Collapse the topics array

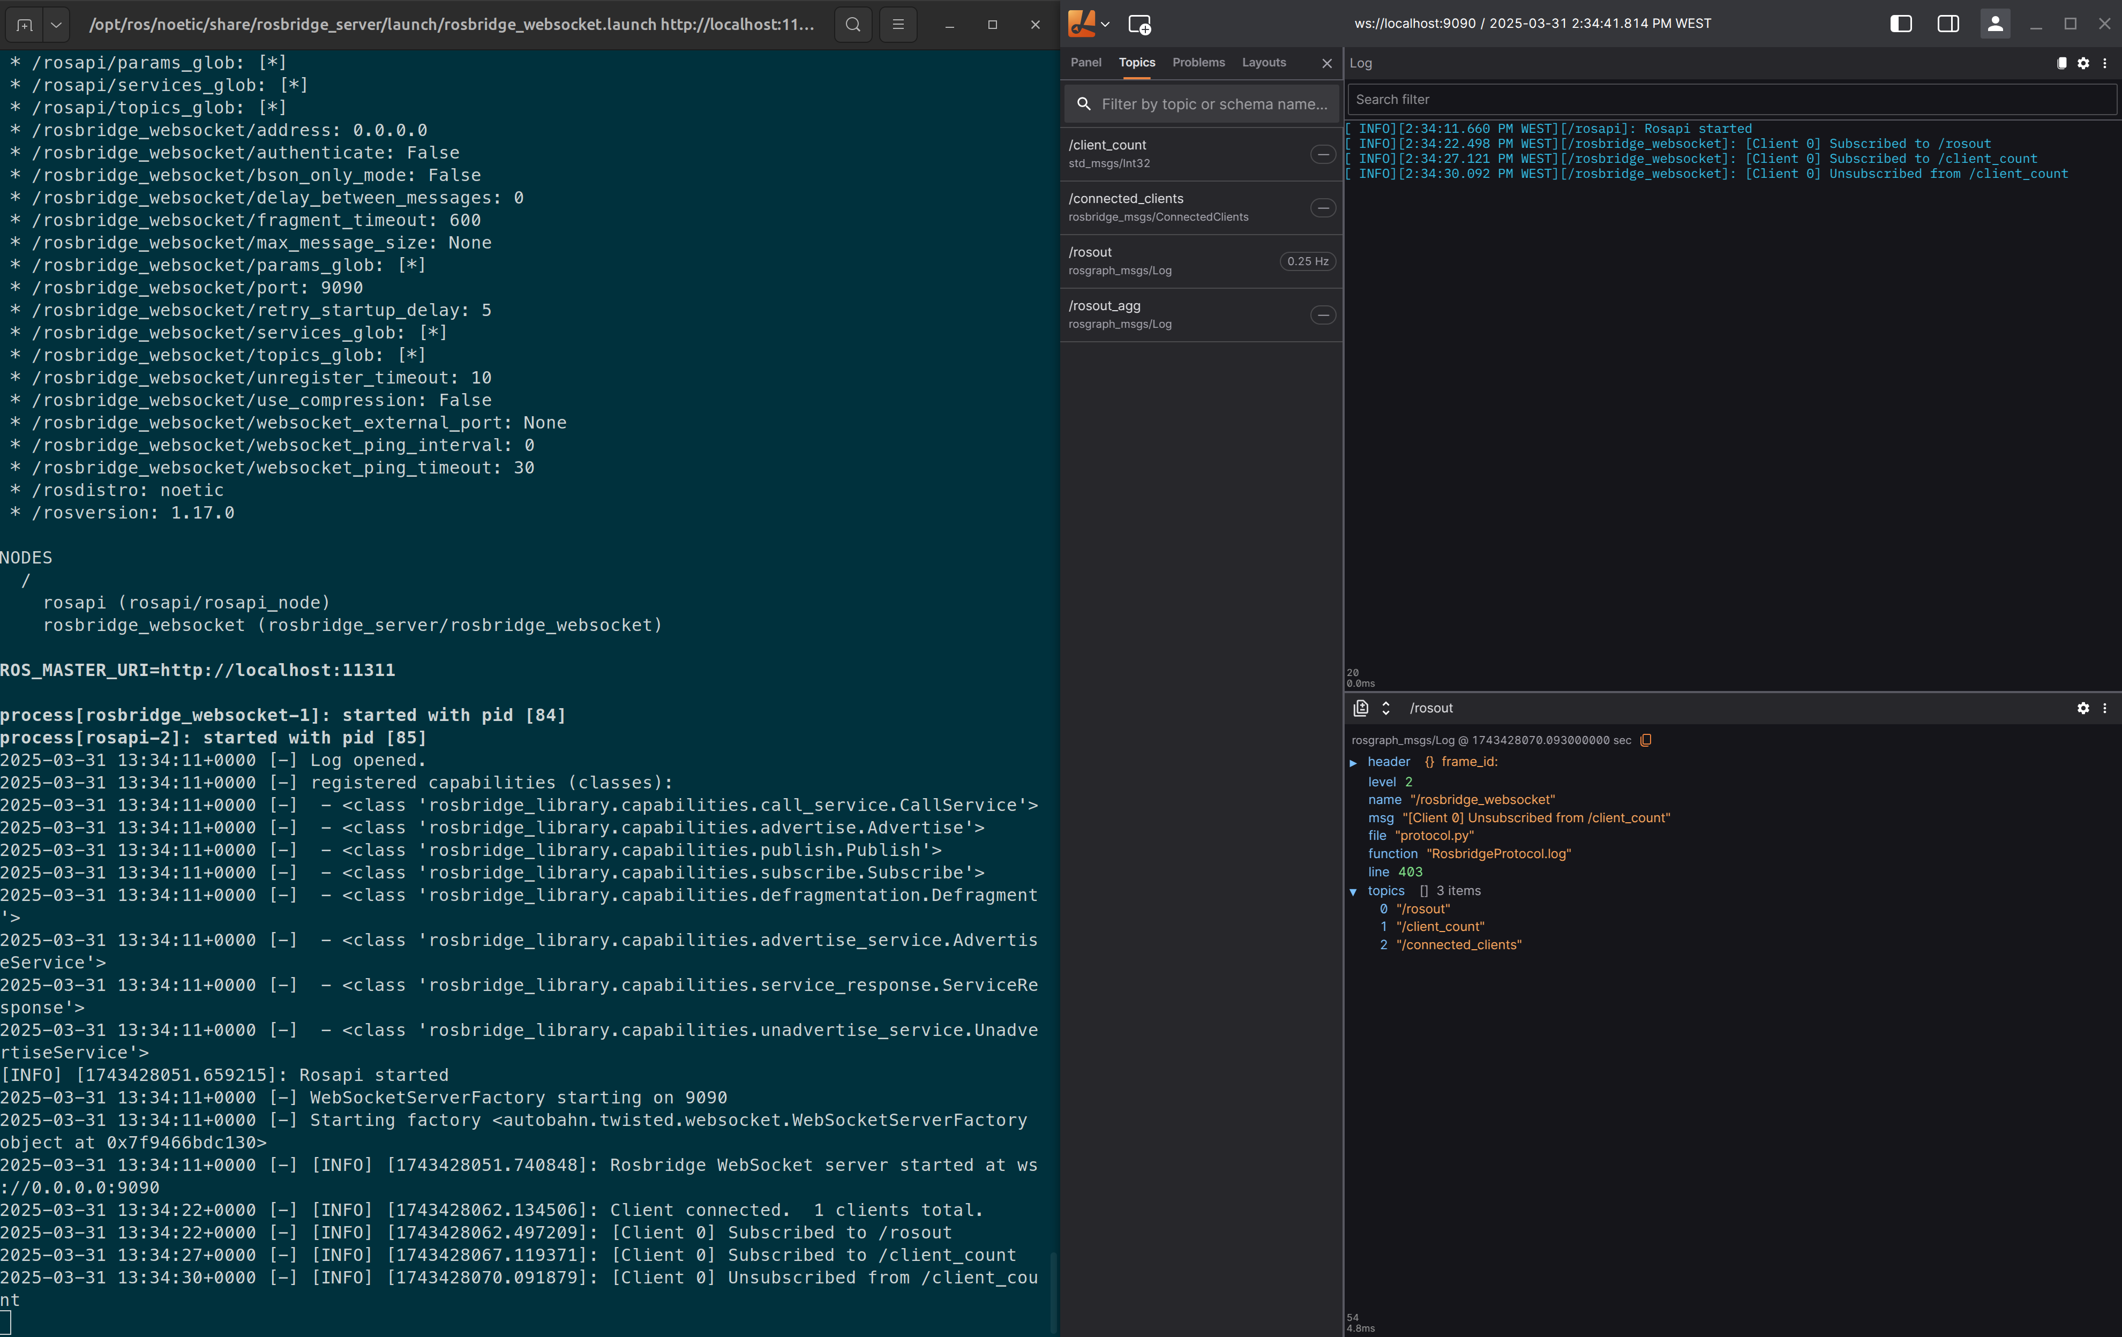[1354, 892]
